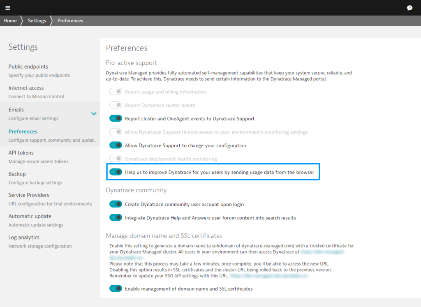
Task: Expand the Emails section chevron
Action: 94,113
